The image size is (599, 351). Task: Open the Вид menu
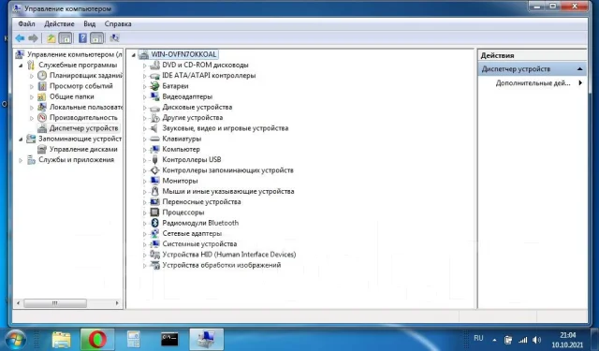(x=90, y=23)
